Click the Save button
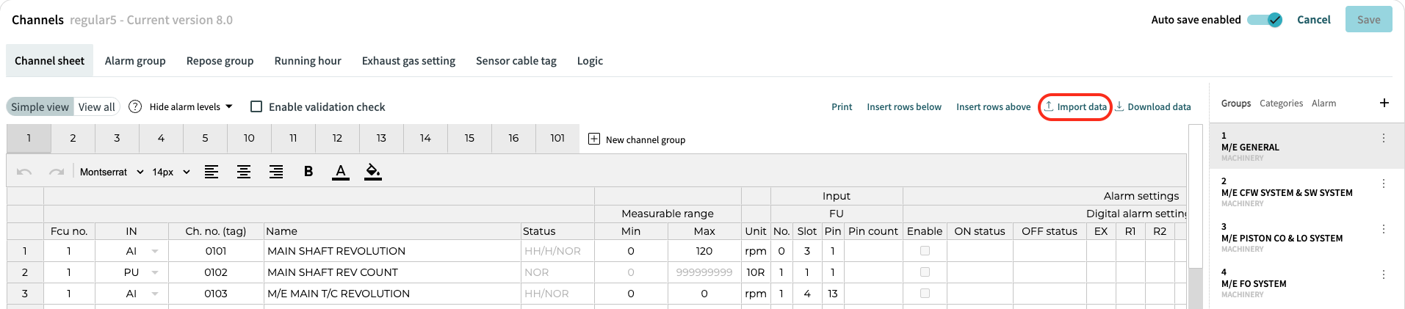 coord(1368,20)
